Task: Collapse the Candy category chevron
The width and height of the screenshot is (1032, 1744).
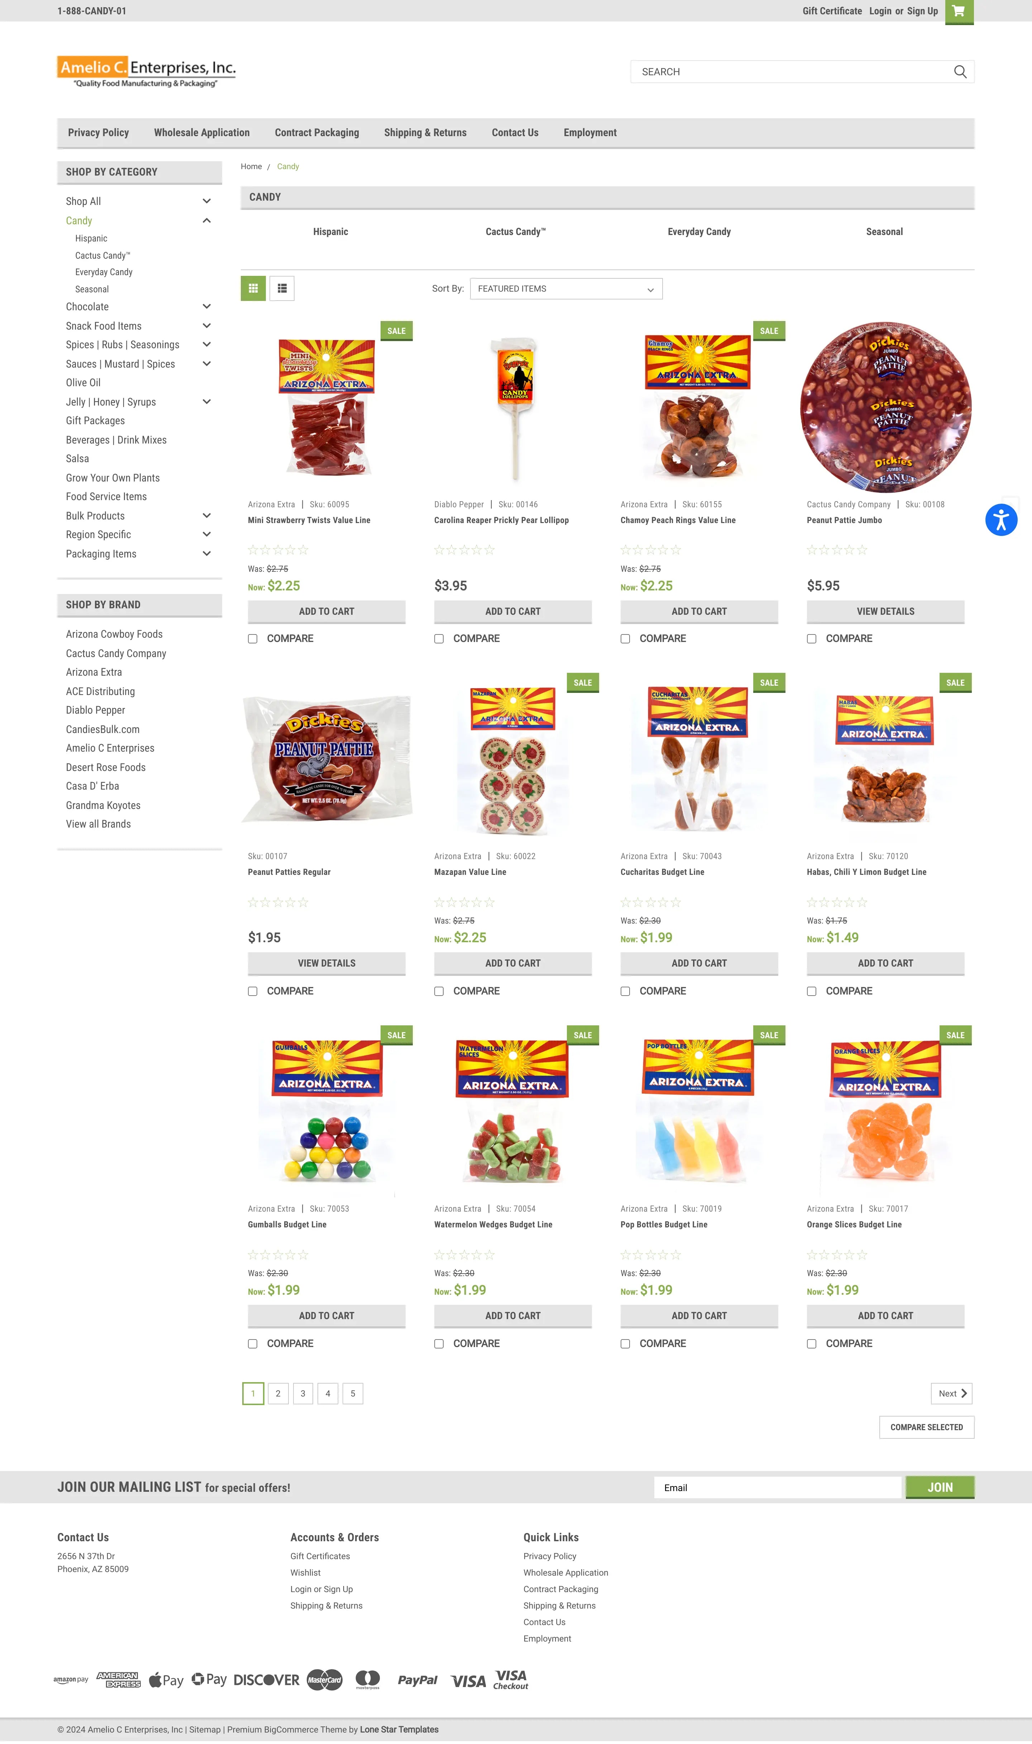Action: point(206,220)
